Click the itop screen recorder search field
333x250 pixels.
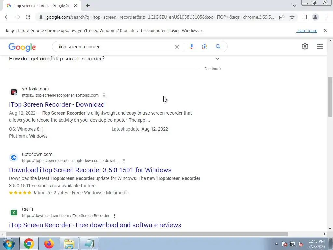115,47
